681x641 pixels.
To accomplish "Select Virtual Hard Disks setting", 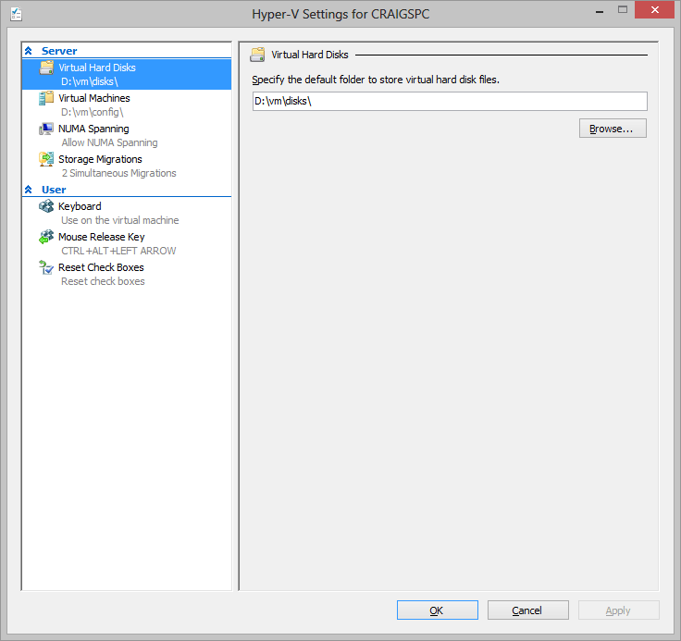I will pos(127,74).
